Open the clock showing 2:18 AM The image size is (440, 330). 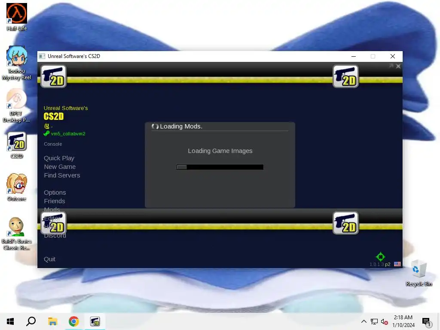coord(403,318)
